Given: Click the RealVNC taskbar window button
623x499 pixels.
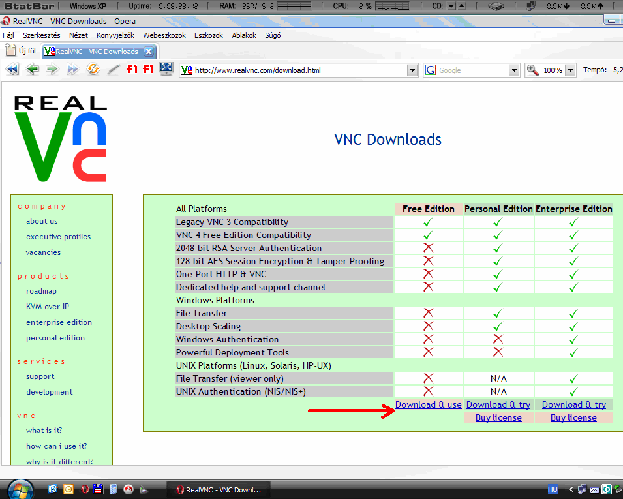Looking at the screenshot, I should click(219, 490).
